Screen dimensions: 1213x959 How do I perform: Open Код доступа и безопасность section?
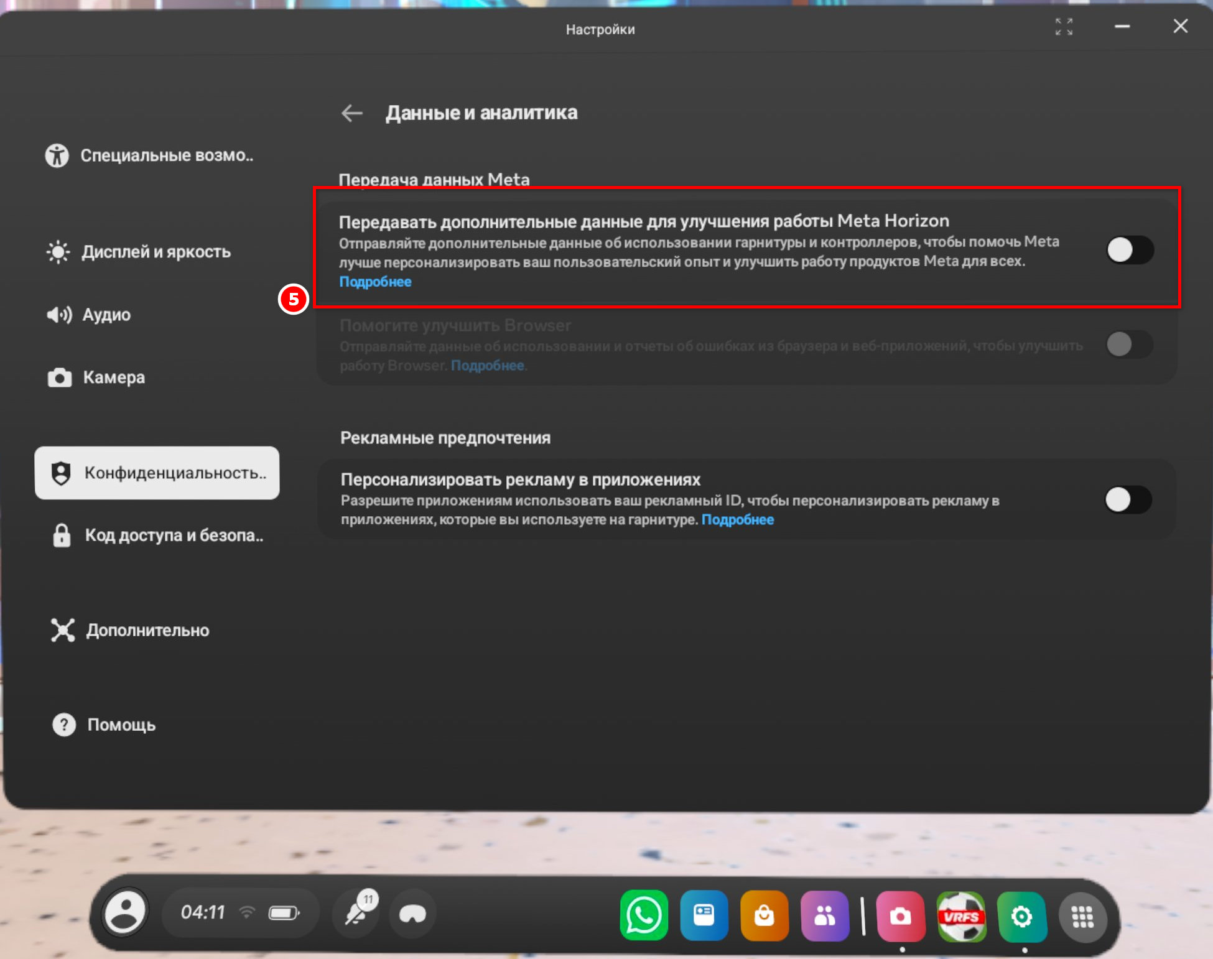157,535
